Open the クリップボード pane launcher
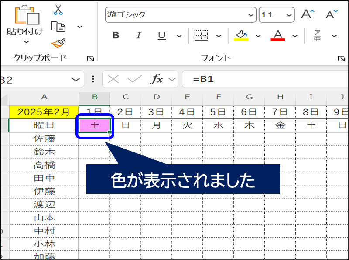349x260 pixels. click(90, 58)
